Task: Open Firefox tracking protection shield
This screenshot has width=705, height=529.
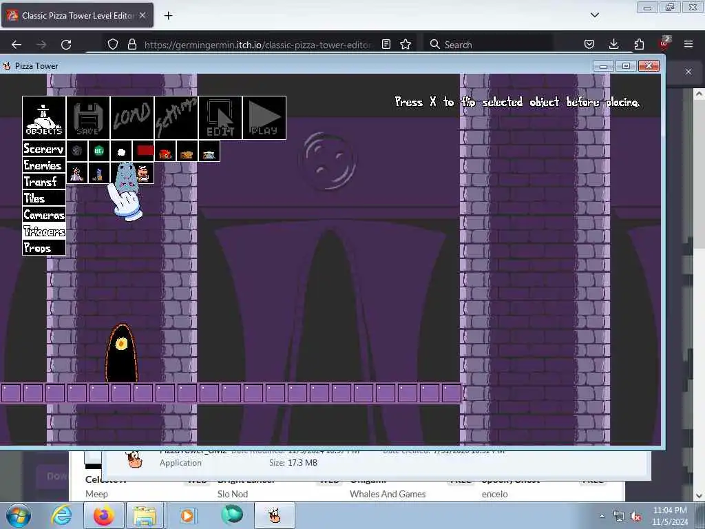Action: coord(113,45)
